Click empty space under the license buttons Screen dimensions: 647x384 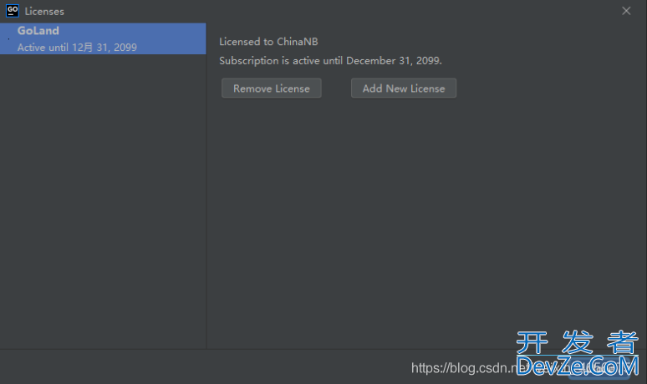coord(426,223)
